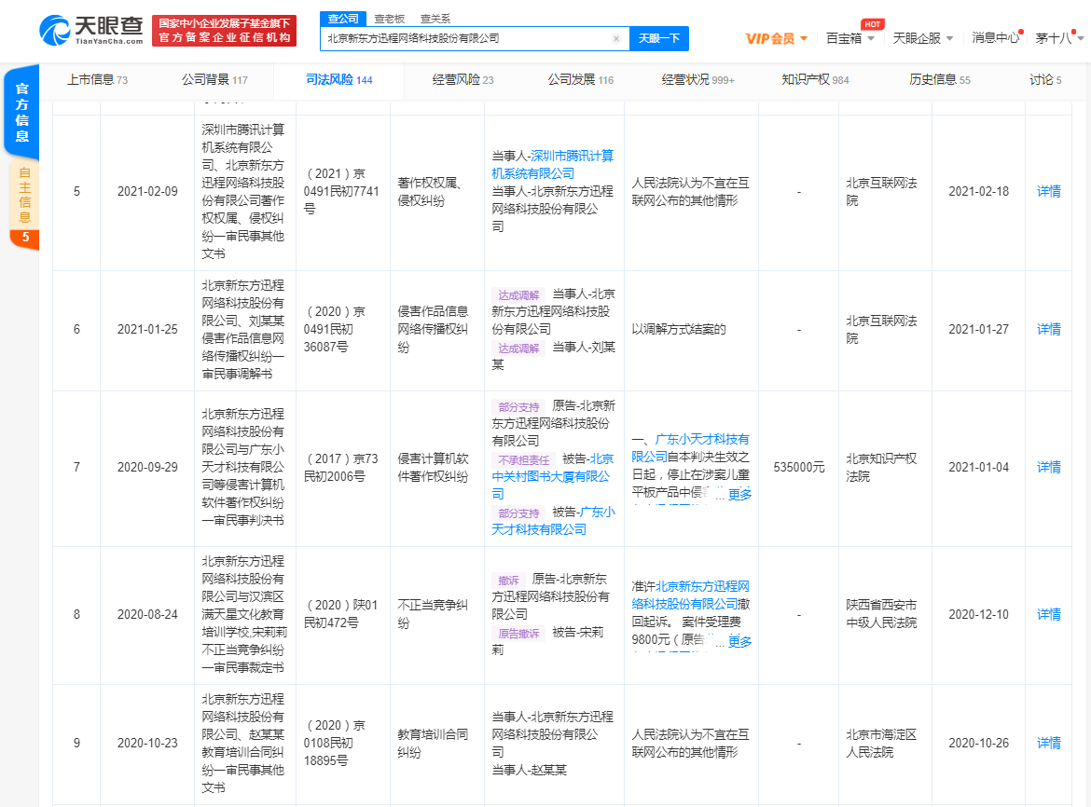Click the 不正当竞争纠纷 case cause cell
The height and width of the screenshot is (807, 1091).
pyautogui.click(x=433, y=614)
